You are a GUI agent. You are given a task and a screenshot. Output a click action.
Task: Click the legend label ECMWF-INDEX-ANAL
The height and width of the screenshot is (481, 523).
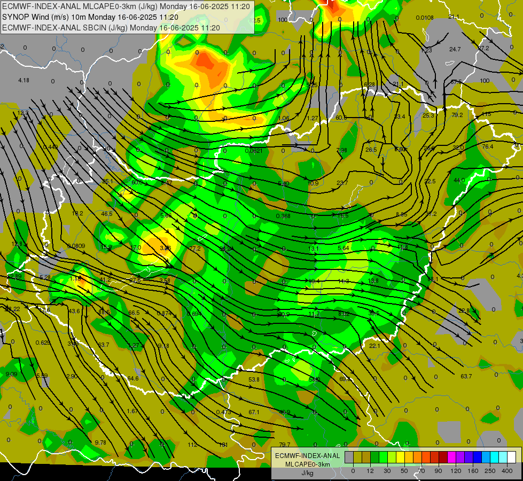pyautogui.click(x=308, y=456)
